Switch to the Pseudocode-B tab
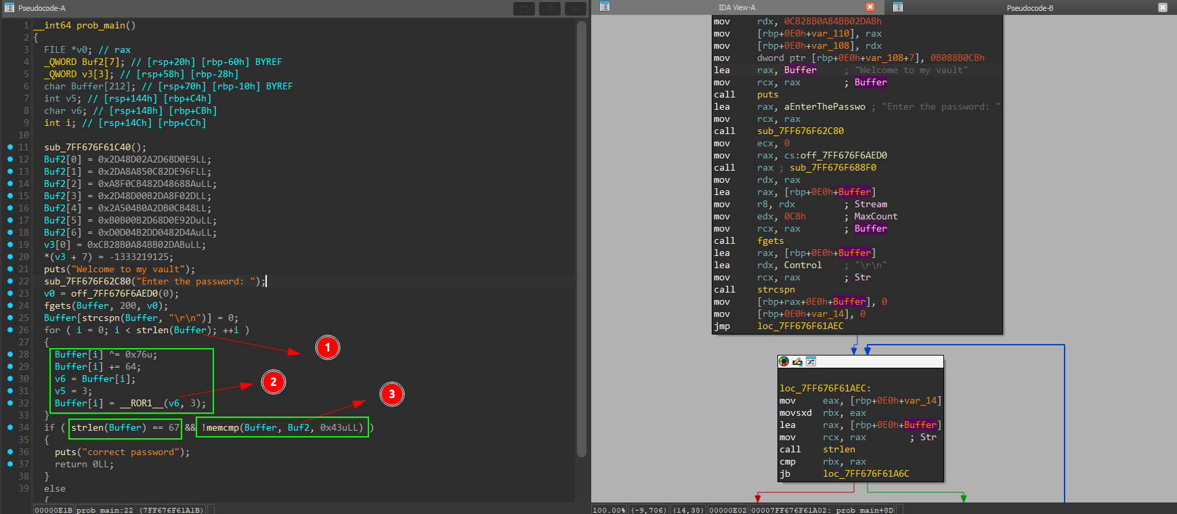The height and width of the screenshot is (514, 1177). click(1030, 8)
